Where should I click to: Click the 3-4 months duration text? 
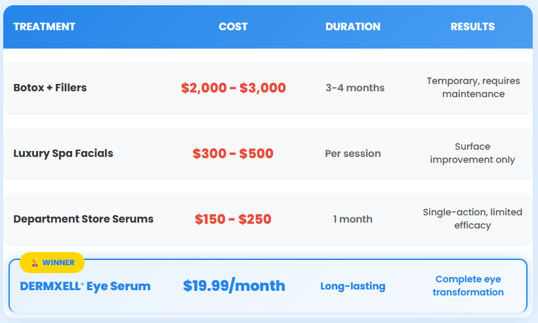pos(355,88)
